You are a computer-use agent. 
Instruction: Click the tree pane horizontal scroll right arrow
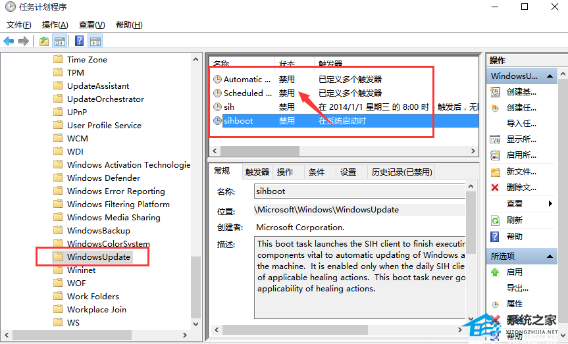coord(185,335)
